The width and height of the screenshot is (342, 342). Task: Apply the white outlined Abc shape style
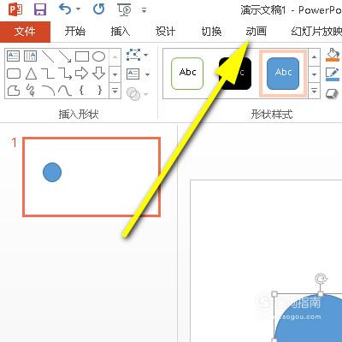(187, 74)
